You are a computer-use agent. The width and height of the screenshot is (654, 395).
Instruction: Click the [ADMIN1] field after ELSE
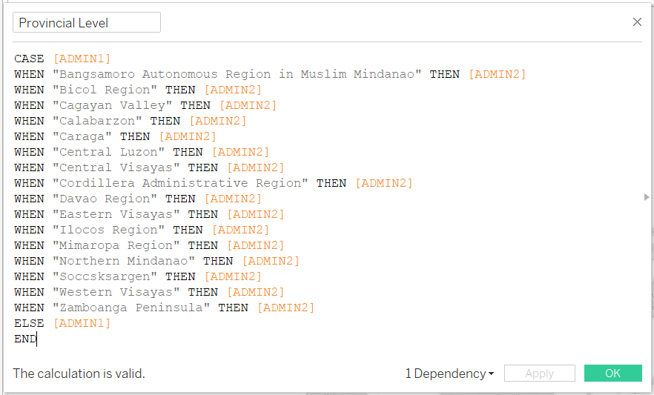[x=82, y=323]
